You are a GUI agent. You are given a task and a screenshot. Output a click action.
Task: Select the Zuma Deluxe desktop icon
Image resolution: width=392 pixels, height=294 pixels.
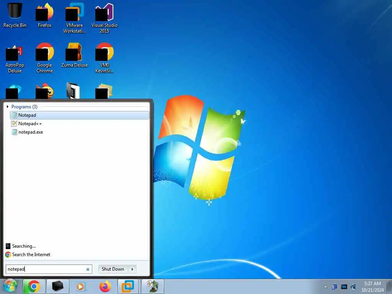pyautogui.click(x=74, y=55)
